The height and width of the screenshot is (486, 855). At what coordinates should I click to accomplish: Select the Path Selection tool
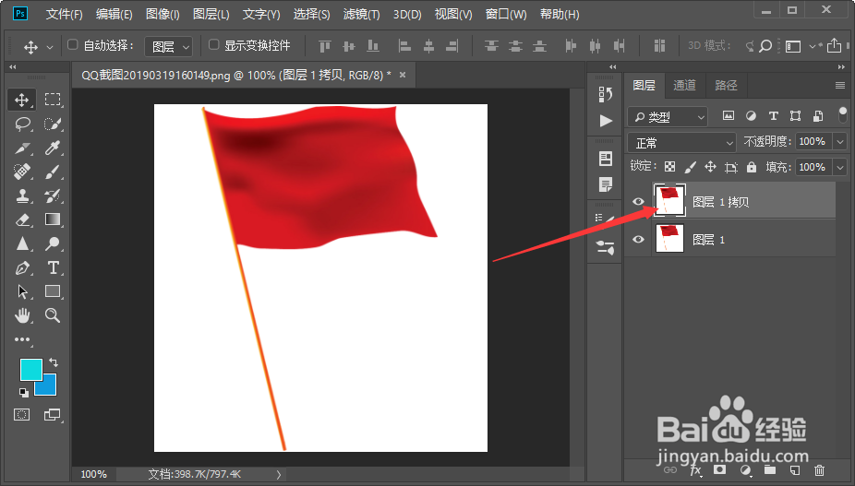(22, 291)
